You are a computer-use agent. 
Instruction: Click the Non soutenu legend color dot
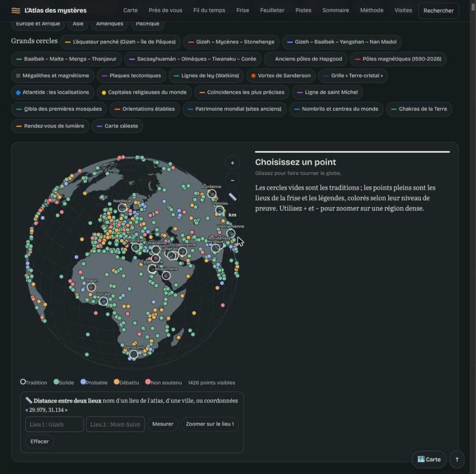pos(148,382)
